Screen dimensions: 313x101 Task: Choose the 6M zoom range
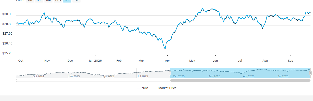point(48,1)
